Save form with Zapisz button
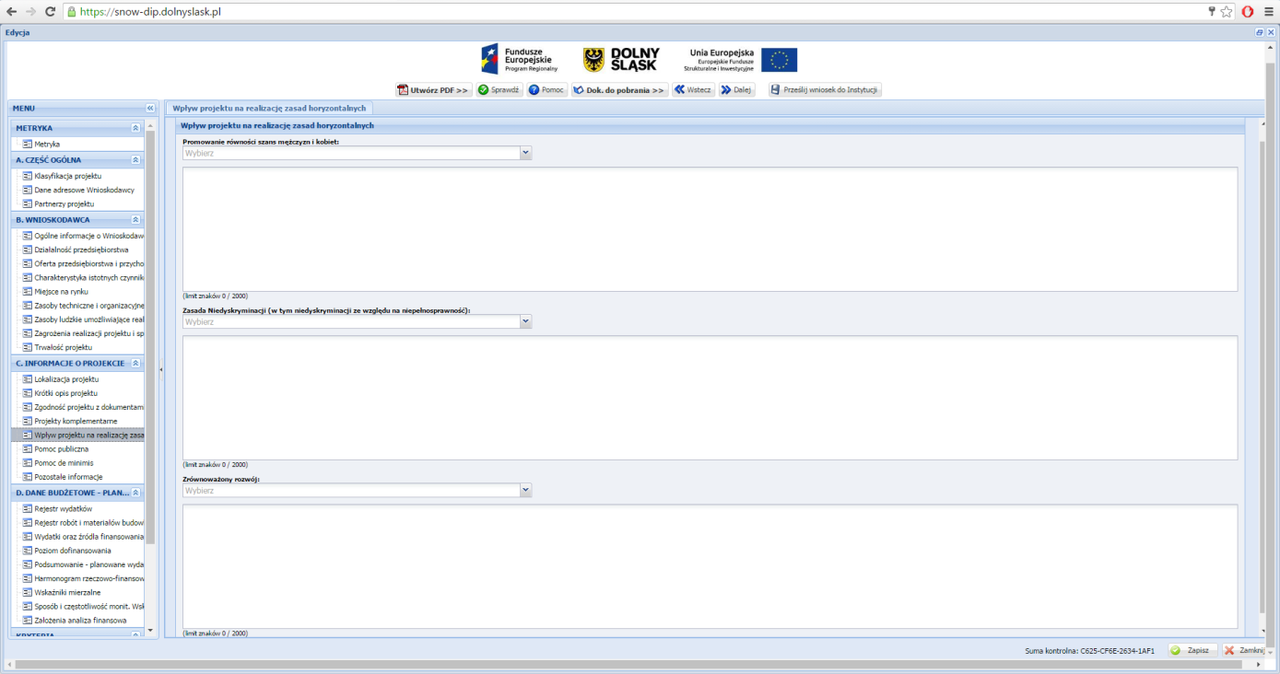 pyautogui.click(x=1192, y=650)
